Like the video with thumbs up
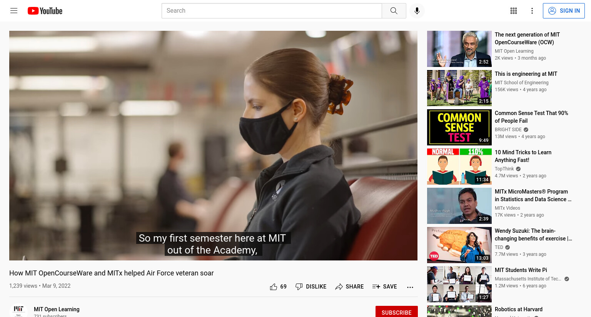 tap(274, 287)
